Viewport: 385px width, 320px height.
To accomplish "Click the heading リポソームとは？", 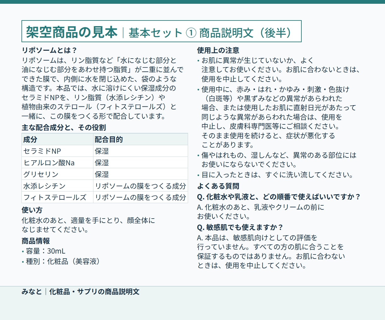I will tap(50, 50).
